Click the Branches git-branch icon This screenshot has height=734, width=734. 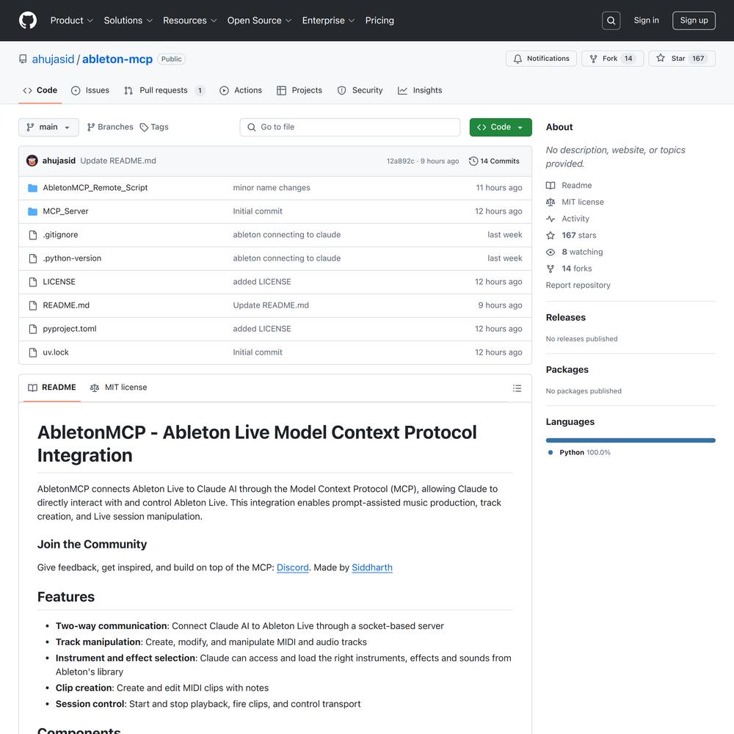point(91,127)
